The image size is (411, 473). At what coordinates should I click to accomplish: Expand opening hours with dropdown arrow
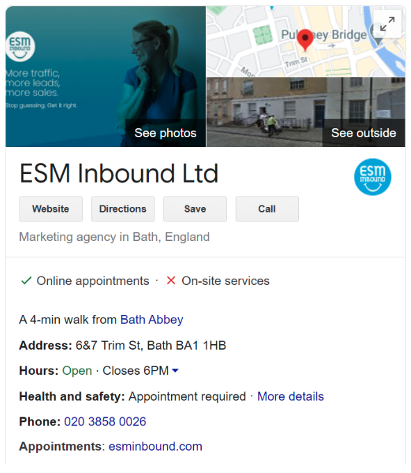[x=175, y=371]
